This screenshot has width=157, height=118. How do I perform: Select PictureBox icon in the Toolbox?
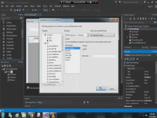coord(4,39)
